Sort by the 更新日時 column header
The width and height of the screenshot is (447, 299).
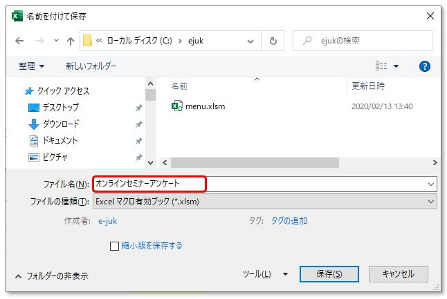coord(368,86)
